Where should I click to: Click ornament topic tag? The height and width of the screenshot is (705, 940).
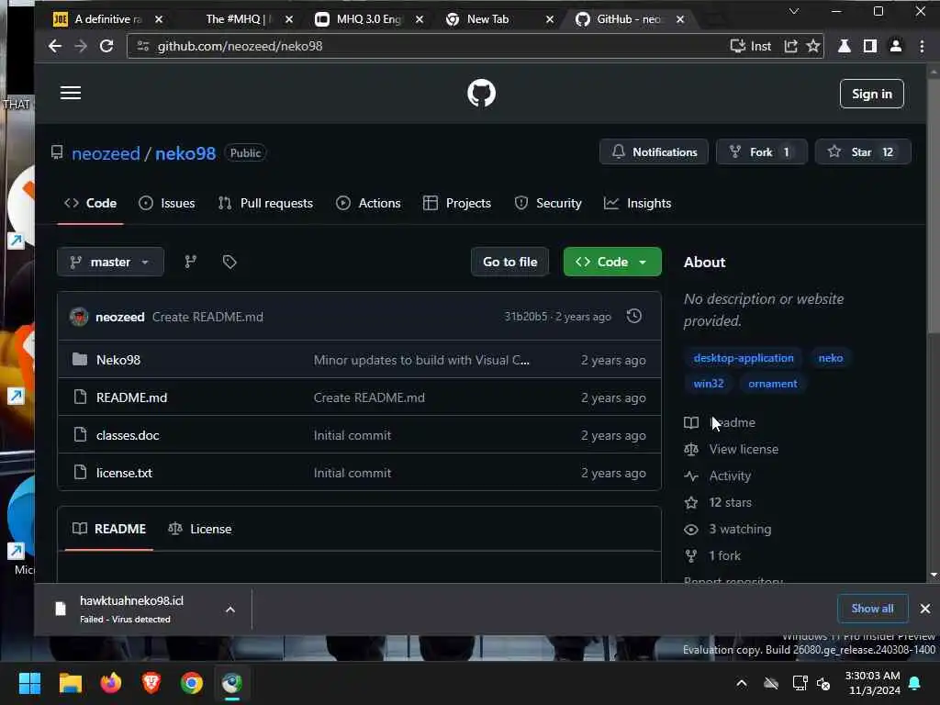[x=772, y=384]
